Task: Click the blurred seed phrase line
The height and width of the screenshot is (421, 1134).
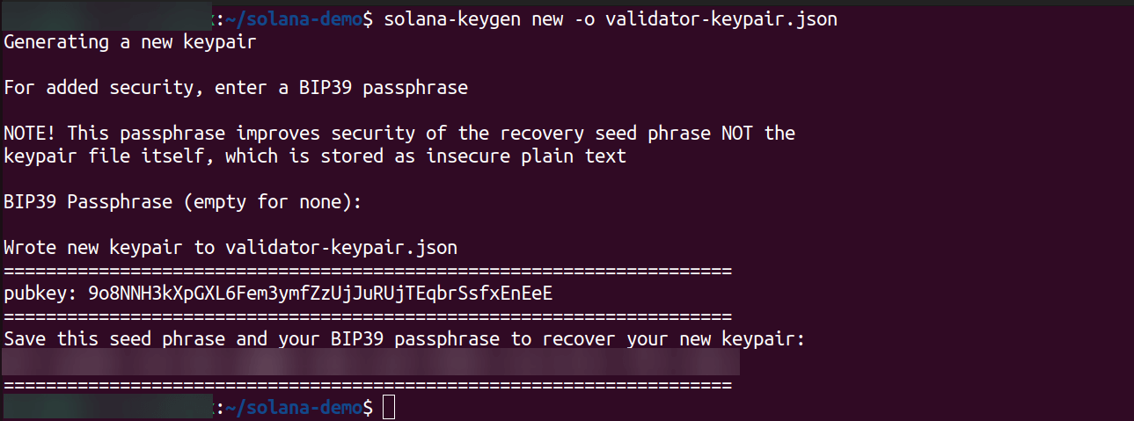Action: (369, 362)
